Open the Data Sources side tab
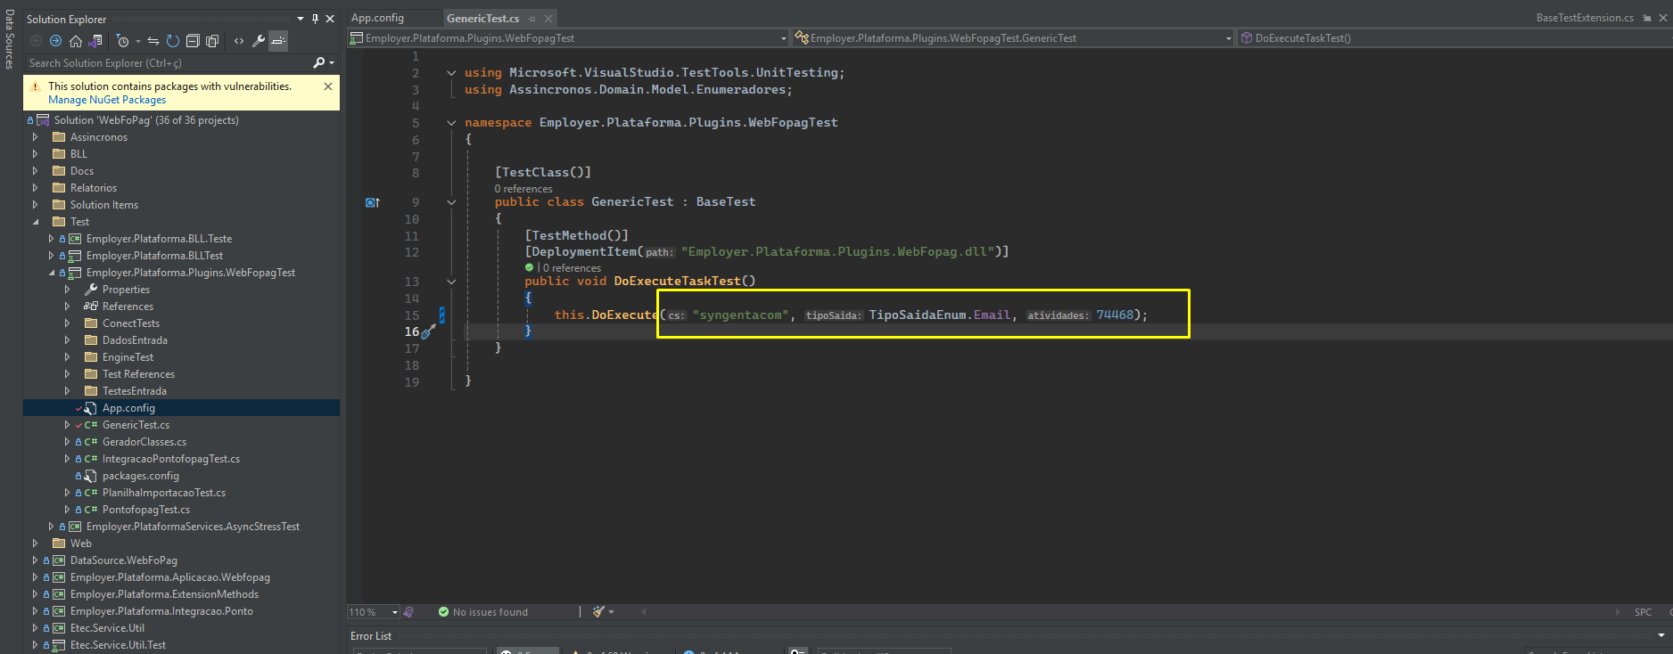 (9, 38)
